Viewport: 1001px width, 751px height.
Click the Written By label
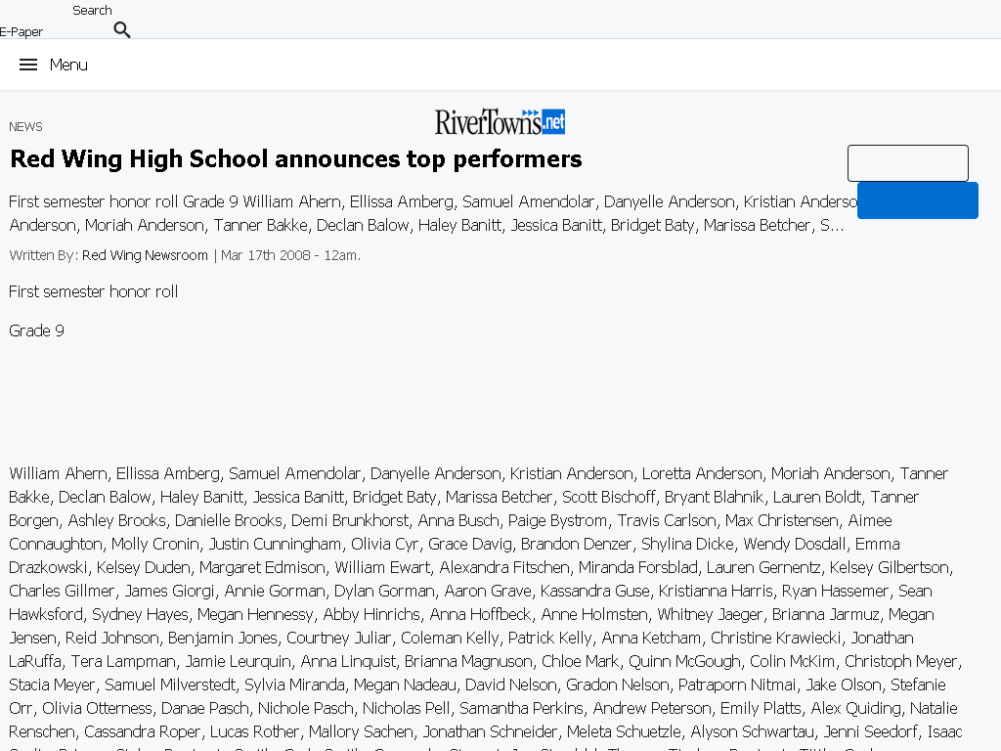[43, 255]
